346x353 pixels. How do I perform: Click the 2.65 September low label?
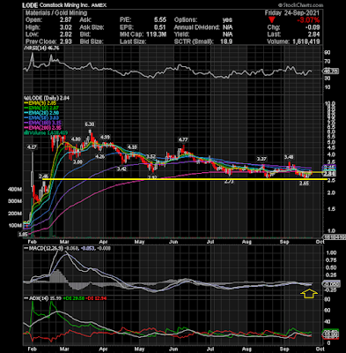coord(304,184)
